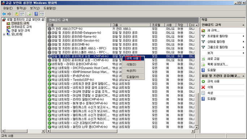
Task: Select 아웃바운드 규칙 in the tree
Action: click(21, 27)
